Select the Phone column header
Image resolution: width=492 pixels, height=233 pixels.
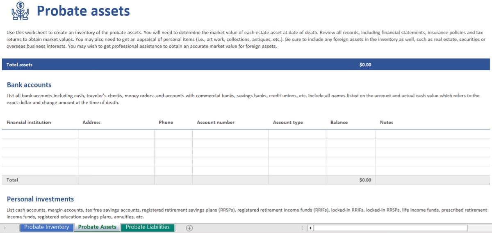[166, 122]
